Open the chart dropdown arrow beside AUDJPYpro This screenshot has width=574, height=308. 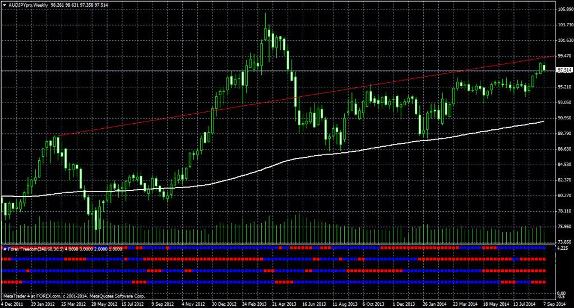[x=4, y=4]
